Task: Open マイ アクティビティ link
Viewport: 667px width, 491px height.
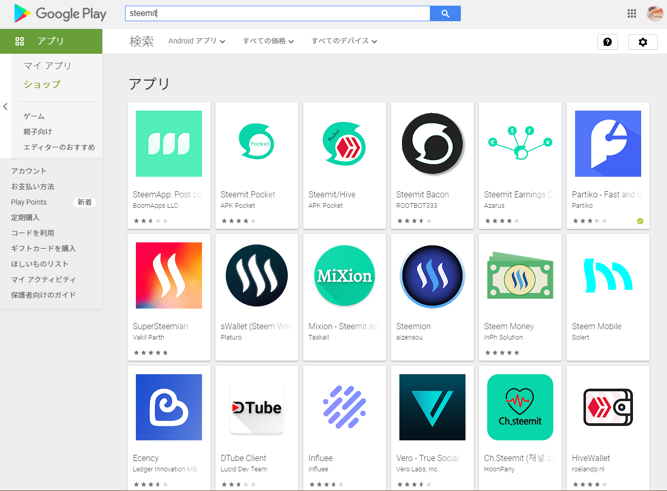Action: pyautogui.click(x=43, y=280)
